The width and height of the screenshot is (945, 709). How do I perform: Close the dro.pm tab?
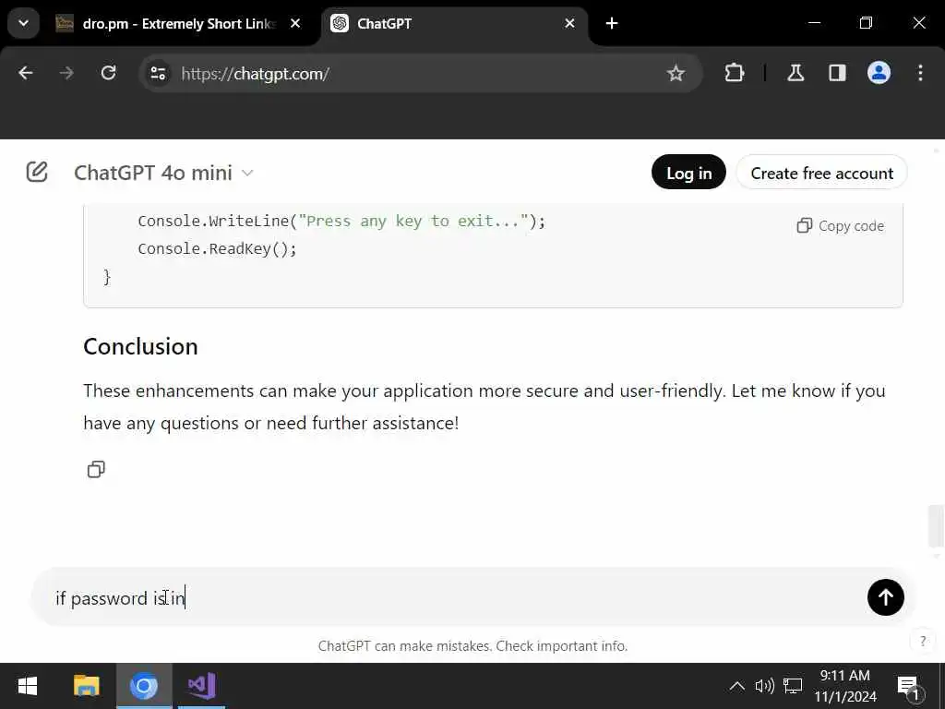(295, 23)
